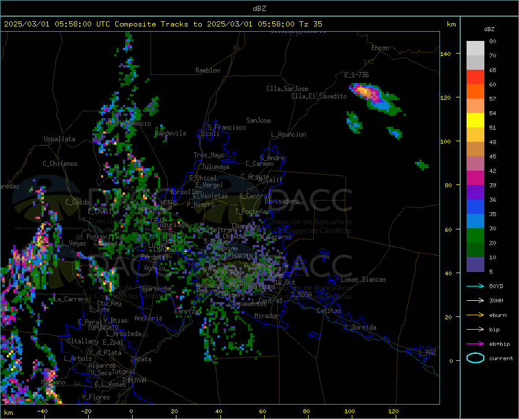Click the 'Capdevila' map label
Screen dimensions: 519x419
[x=170, y=133]
